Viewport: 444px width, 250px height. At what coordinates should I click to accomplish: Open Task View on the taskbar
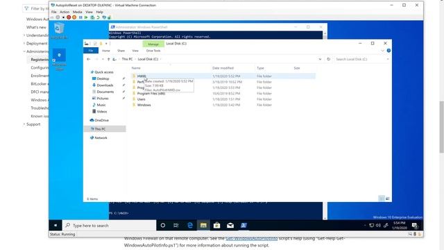[x=176, y=225]
